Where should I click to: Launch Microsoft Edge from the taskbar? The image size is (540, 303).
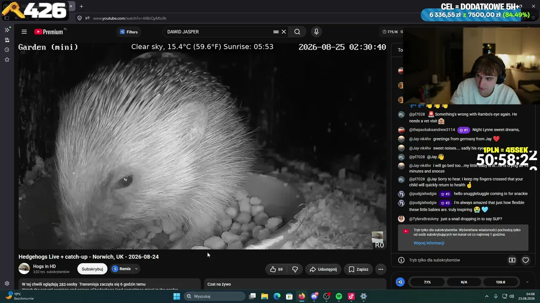click(277, 296)
